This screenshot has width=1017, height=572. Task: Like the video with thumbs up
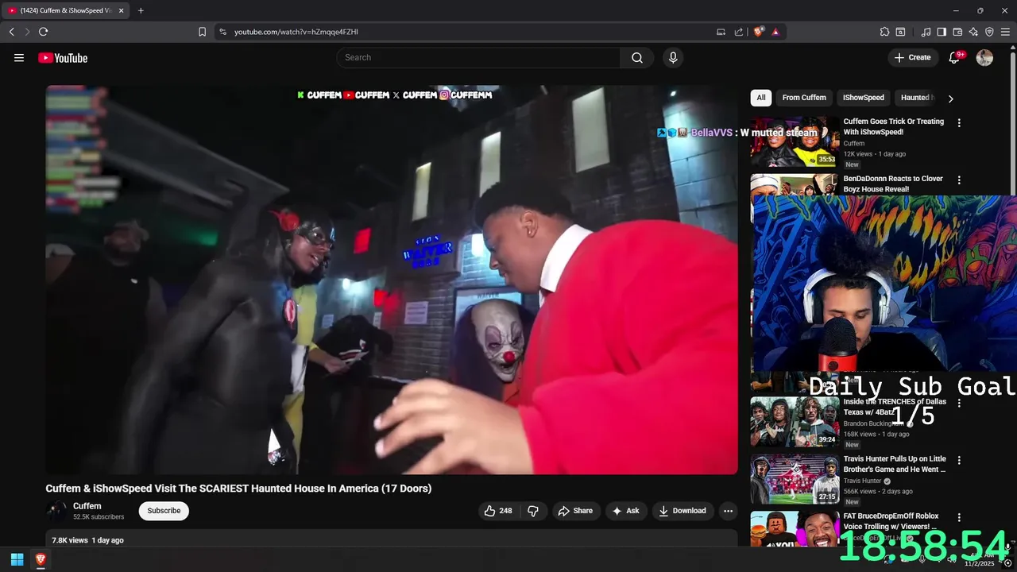pyautogui.click(x=498, y=511)
